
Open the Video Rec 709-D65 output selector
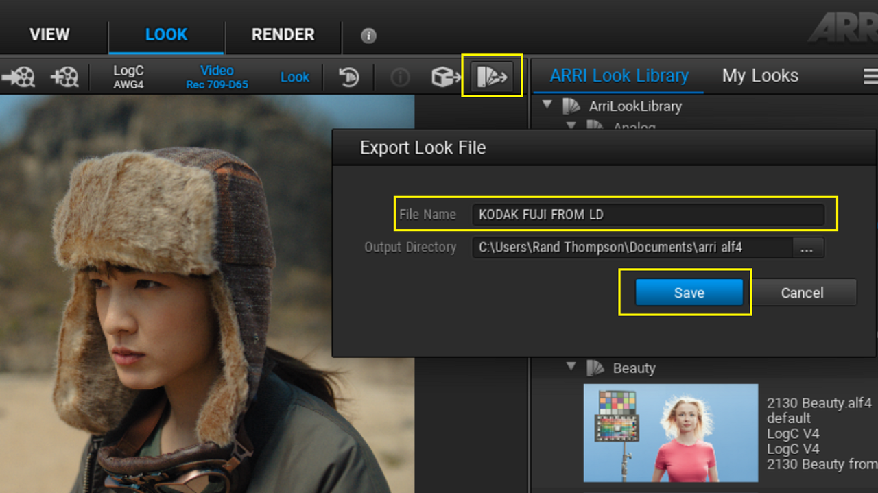click(x=217, y=77)
